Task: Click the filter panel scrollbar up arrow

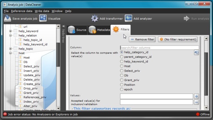Action: point(206,39)
